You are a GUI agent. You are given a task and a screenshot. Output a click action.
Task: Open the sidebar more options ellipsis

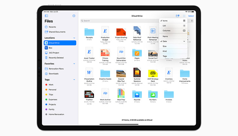[74, 16]
